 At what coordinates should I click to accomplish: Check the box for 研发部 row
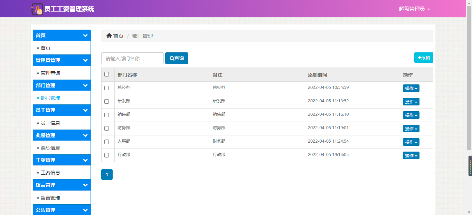(106, 102)
